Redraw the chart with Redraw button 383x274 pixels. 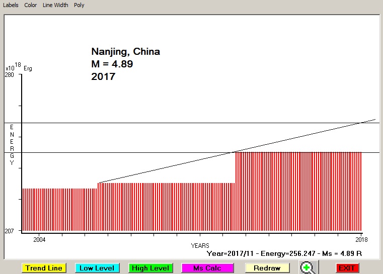pos(267,268)
